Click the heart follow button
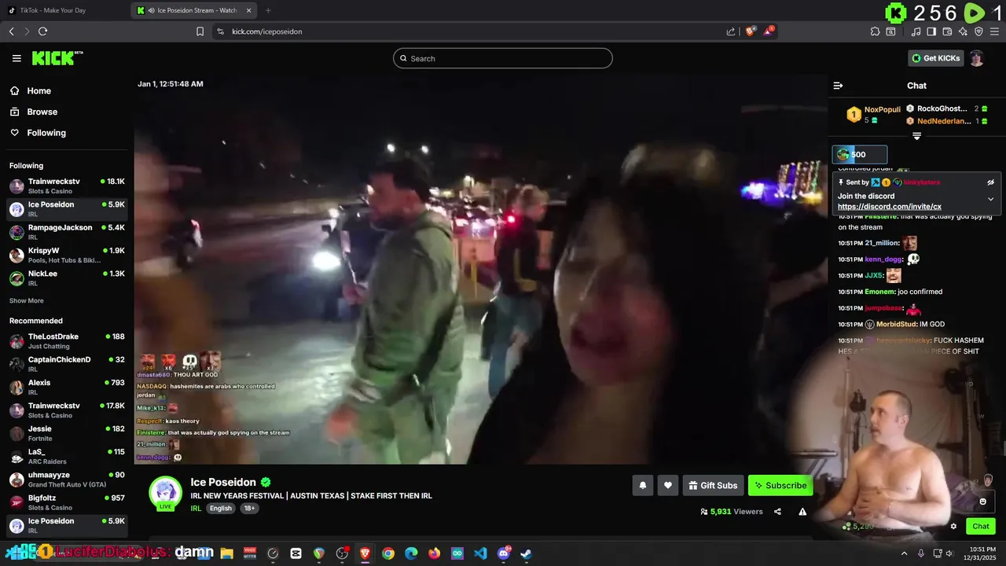The height and width of the screenshot is (566, 1006). click(x=667, y=485)
